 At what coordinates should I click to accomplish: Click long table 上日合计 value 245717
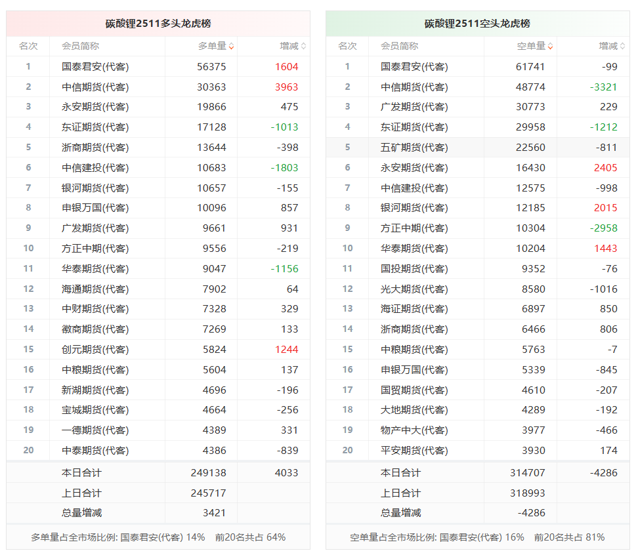point(208,493)
